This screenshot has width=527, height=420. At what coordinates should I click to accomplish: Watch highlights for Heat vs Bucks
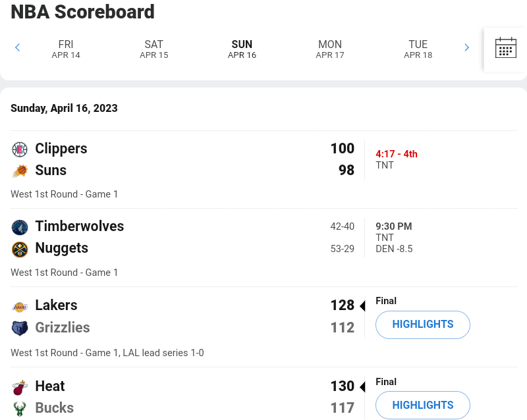[x=423, y=406]
